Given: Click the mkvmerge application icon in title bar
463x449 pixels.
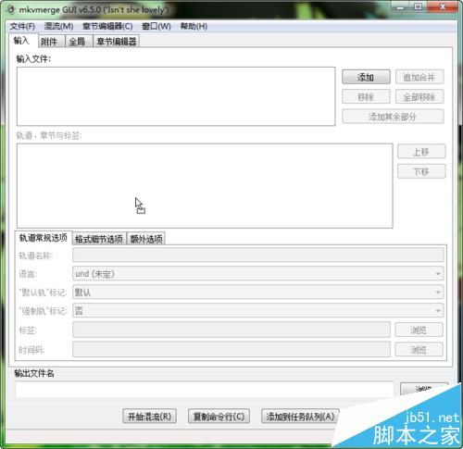Looking at the screenshot, I should pyautogui.click(x=11, y=10).
